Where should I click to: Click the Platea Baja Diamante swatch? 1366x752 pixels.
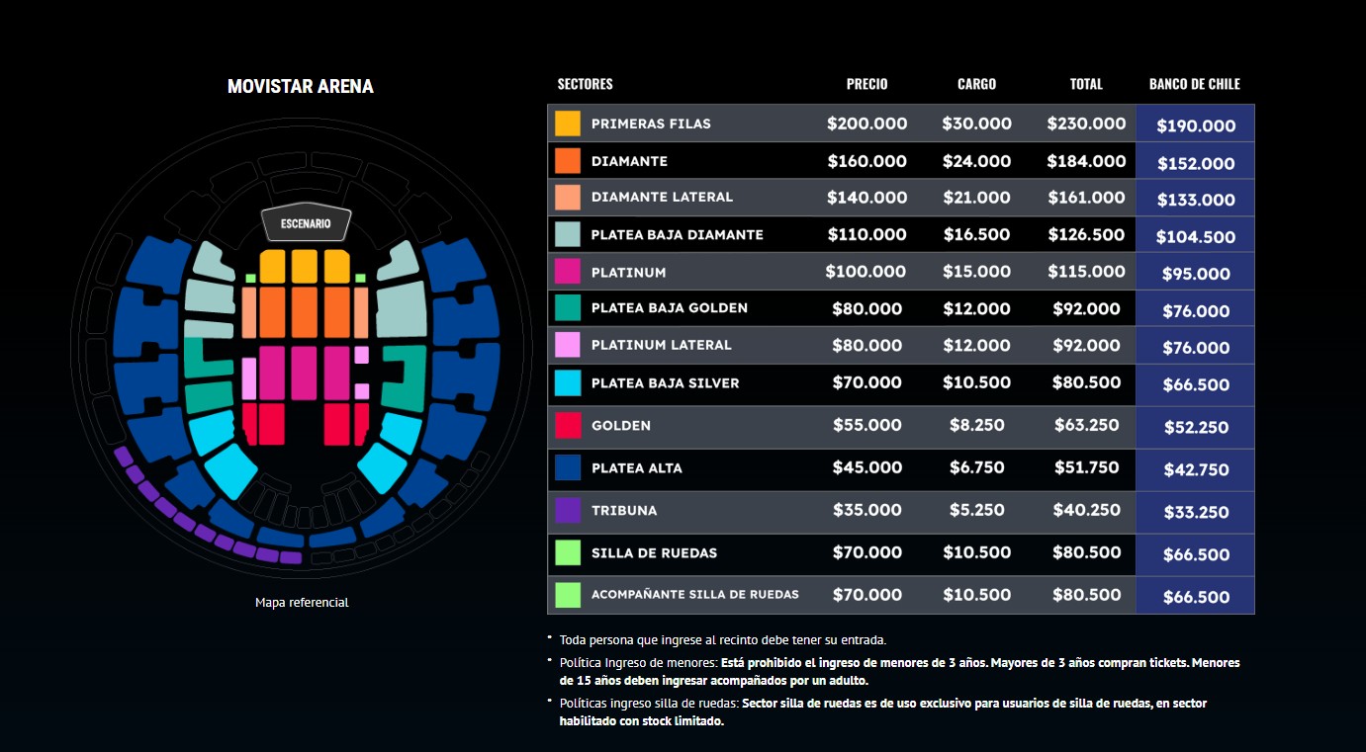tap(568, 234)
